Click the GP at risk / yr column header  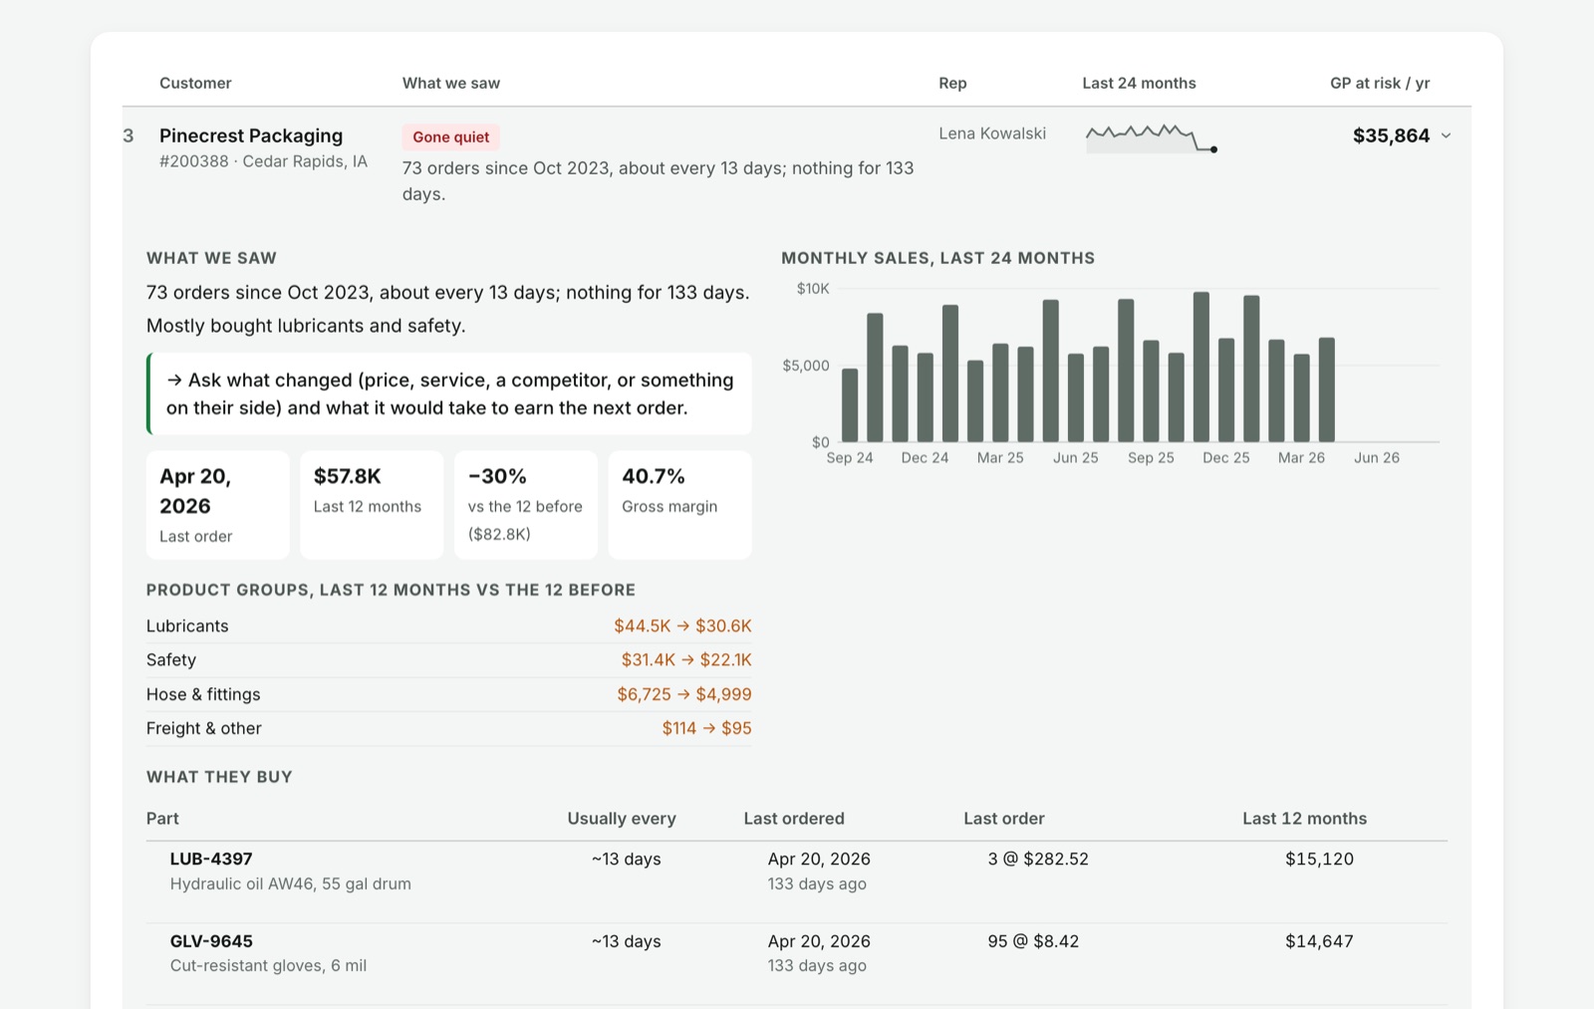click(1380, 83)
